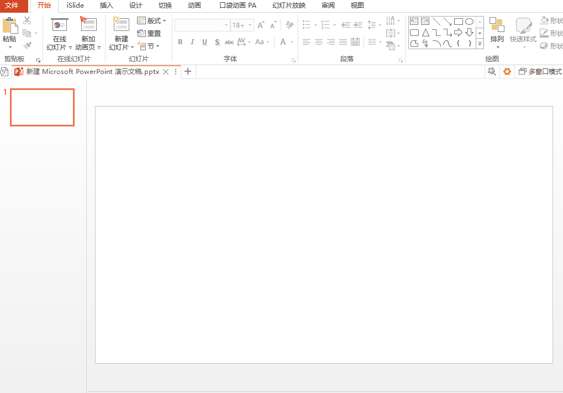Toggle Bold formatting
The image size is (563, 393).
pos(180,42)
